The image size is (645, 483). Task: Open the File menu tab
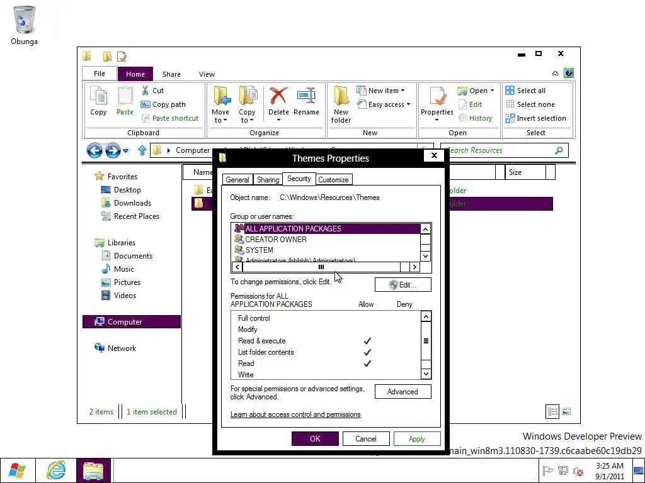pos(99,74)
